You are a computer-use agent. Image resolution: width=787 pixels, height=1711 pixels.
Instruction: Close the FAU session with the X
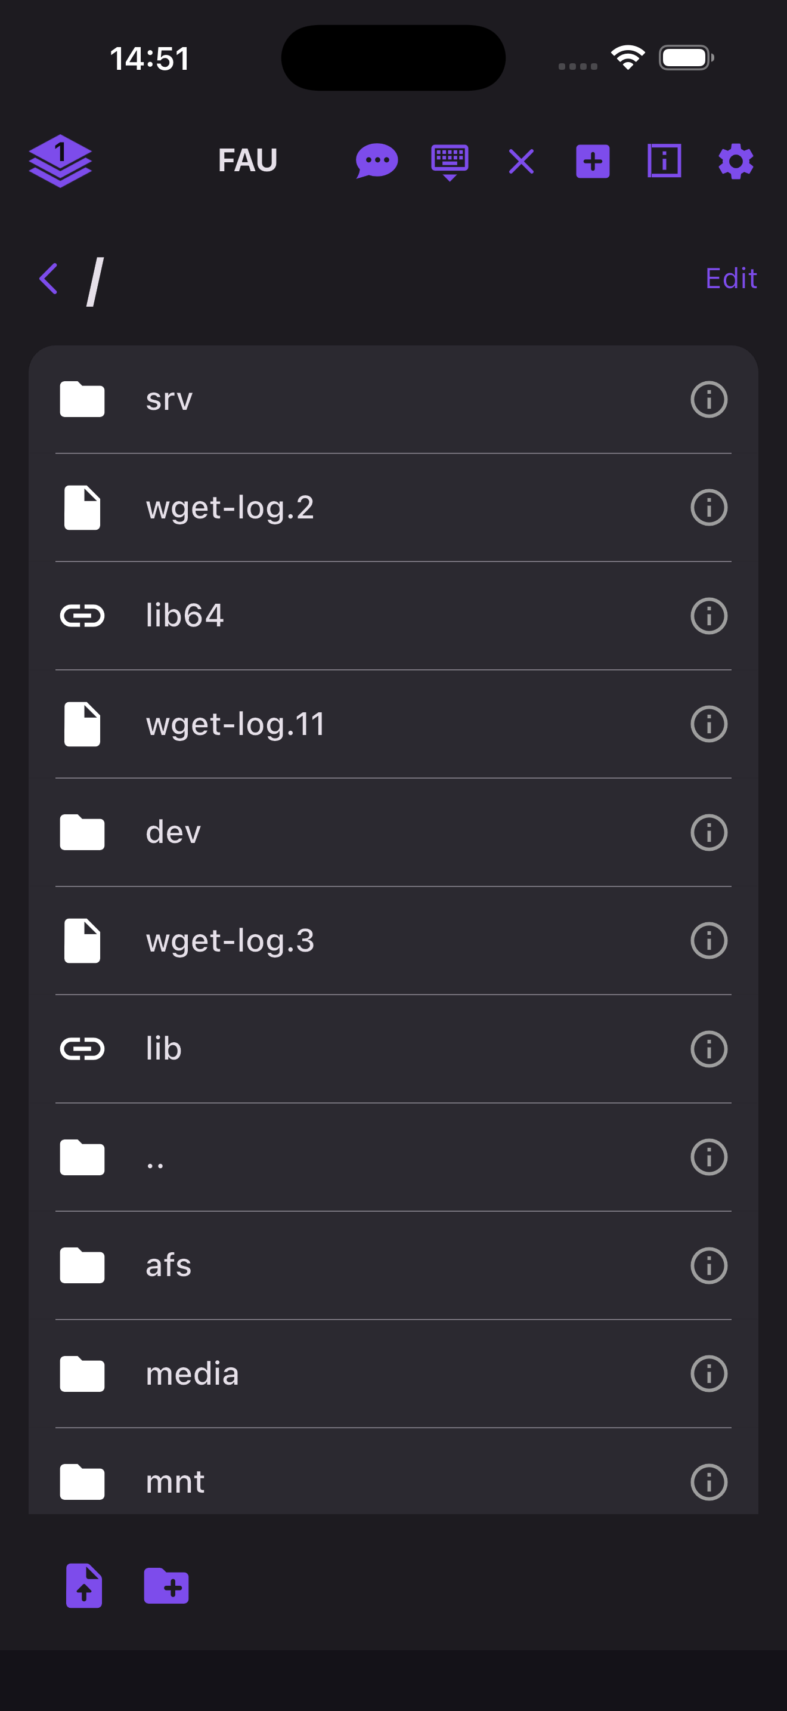pos(520,160)
